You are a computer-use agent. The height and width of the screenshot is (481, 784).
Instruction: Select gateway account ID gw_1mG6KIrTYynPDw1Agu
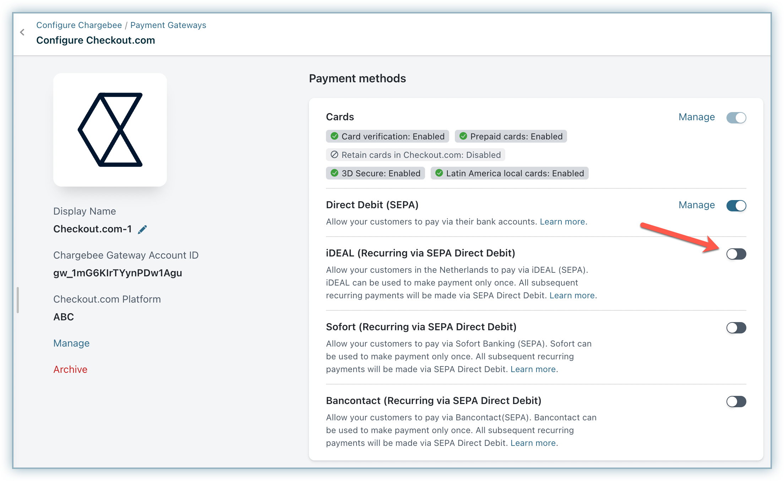pyautogui.click(x=118, y=273)
